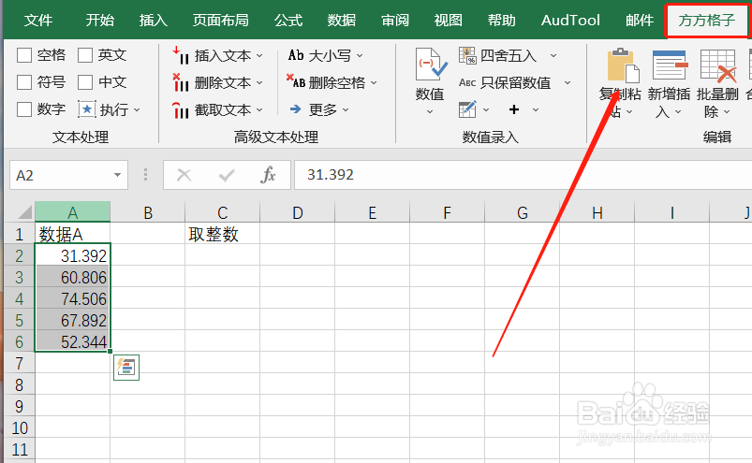
Task: Enable the 数字 checkbox
Action: coord(24,109)
